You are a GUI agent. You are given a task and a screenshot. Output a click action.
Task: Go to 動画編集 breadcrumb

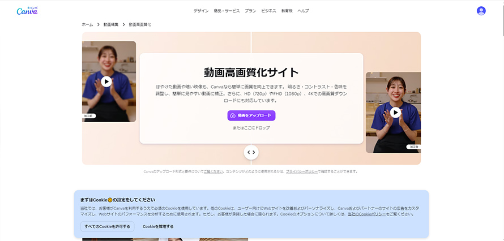111,25
